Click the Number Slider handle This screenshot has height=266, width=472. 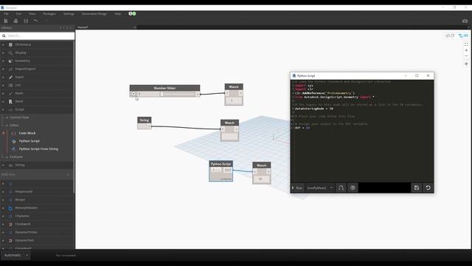pos(162,94)
